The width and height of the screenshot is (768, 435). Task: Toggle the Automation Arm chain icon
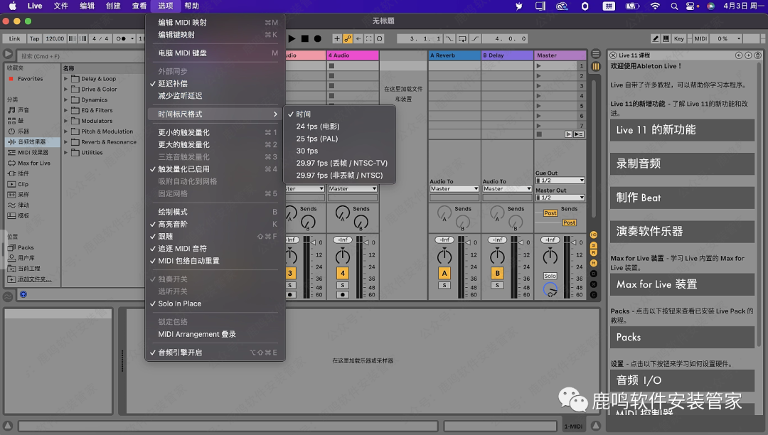(348, 38)
